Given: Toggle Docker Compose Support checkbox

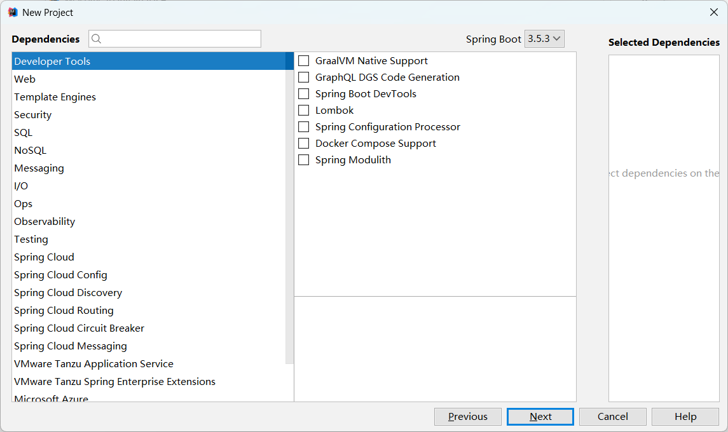Looking at the screenshot, I should coord(304,144).
